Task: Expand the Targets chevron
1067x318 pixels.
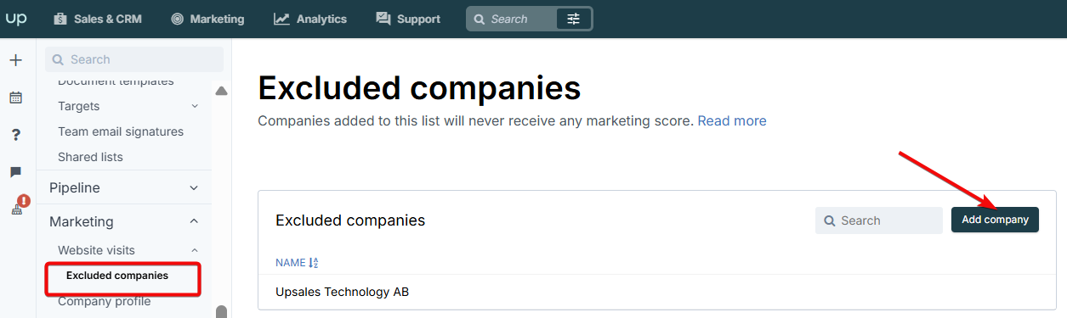Action: 195,106
